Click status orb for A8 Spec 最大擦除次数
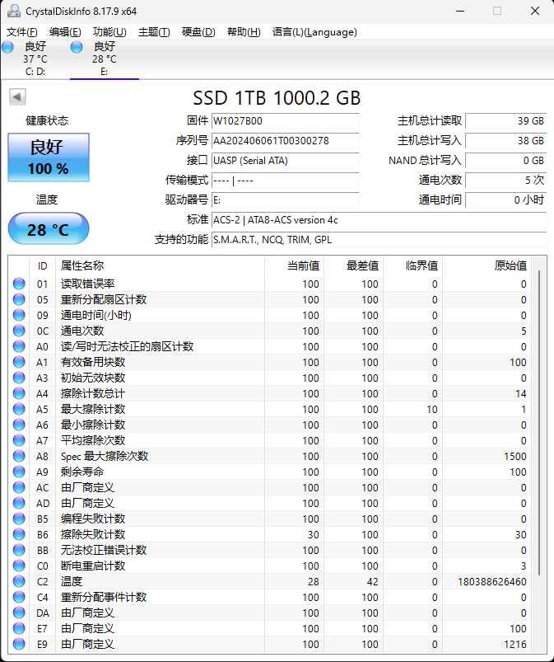 click(x=19, y=456)
